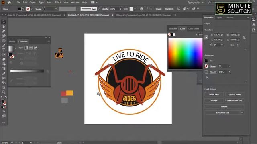Open the Basic brush definition dropdown
The image size is (257, 144).
tap(98, 9)
